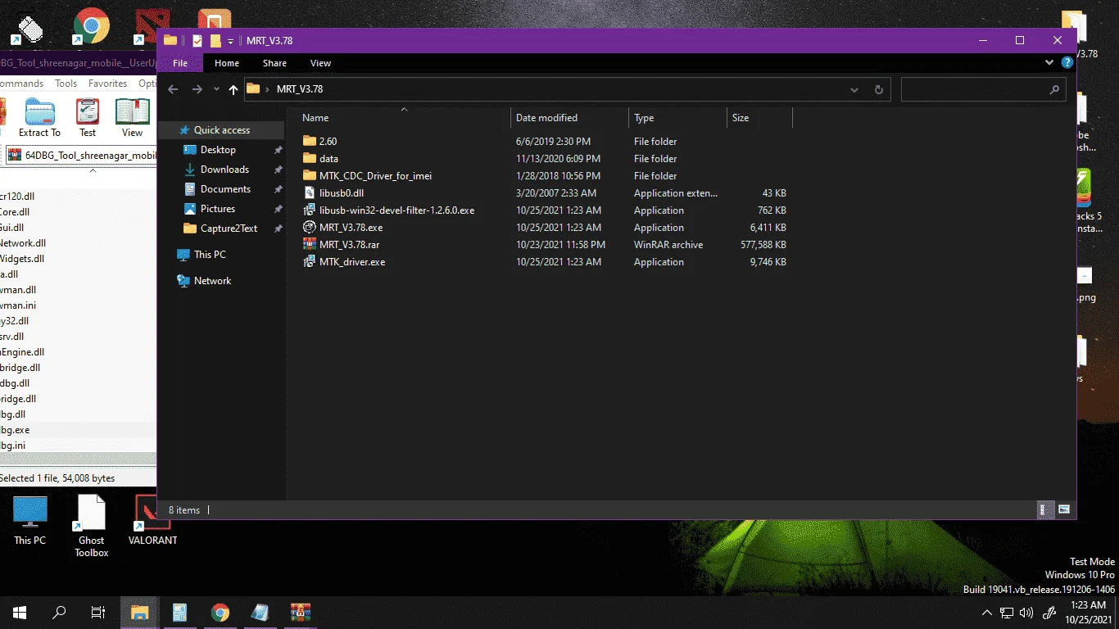Image resolution: width=1119 pixels, height=629 pixels.
Task: Open WinRAR from the taskbar
Action: 300,612
